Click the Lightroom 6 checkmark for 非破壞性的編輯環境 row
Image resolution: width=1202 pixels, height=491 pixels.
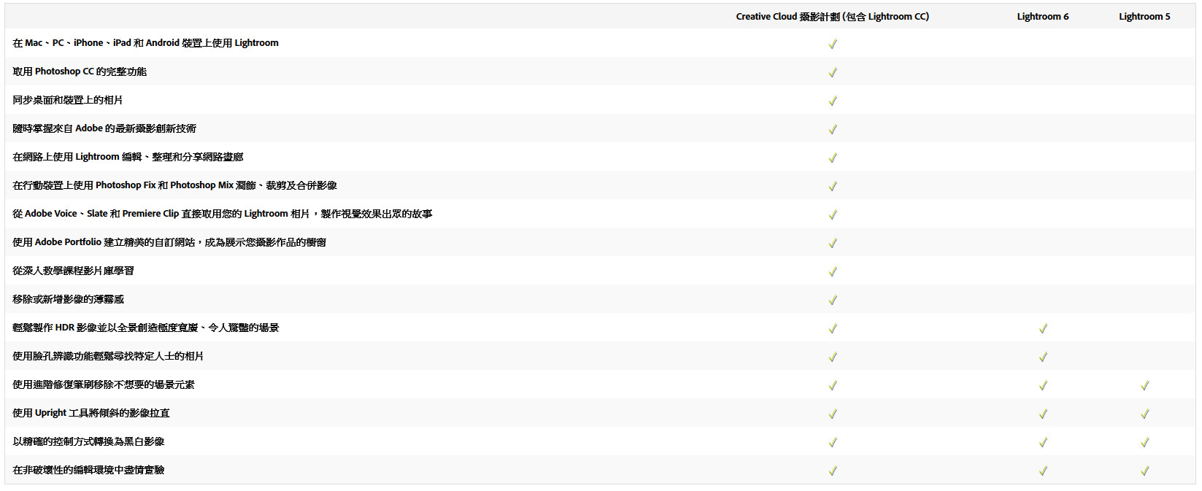[1043, 471]
